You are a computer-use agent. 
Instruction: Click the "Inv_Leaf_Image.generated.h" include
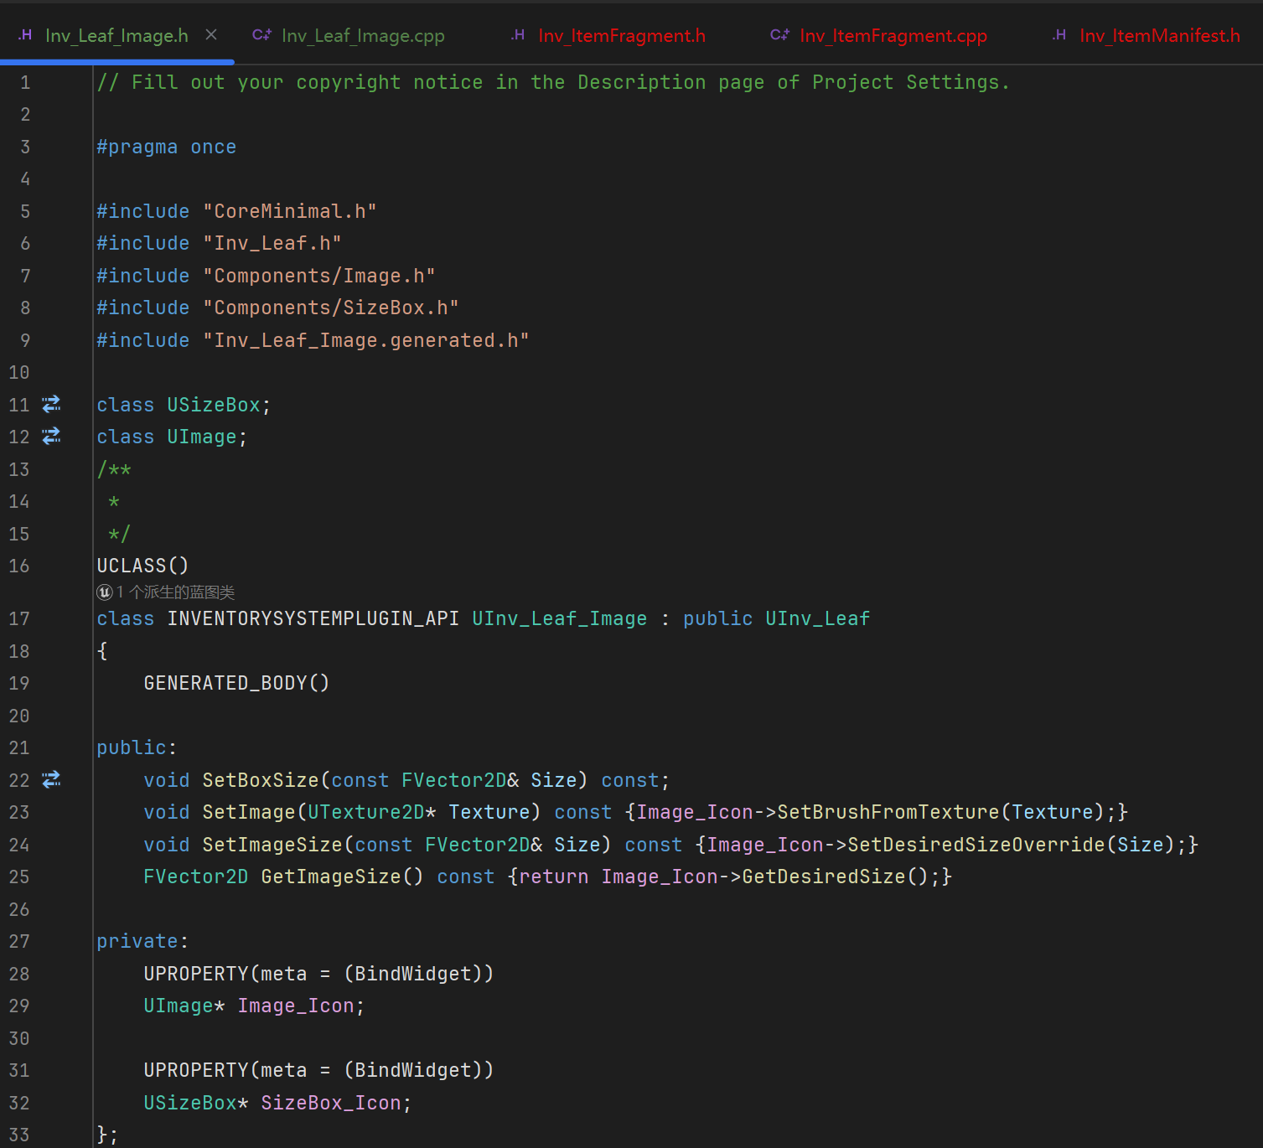(366, 340)
